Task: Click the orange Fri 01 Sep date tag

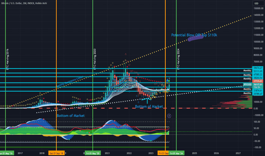Action: [x=163, y=153]
